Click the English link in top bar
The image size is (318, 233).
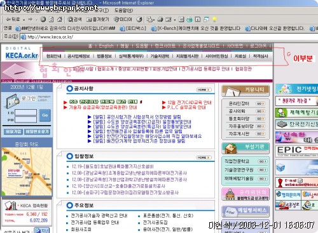coord(106,46)
